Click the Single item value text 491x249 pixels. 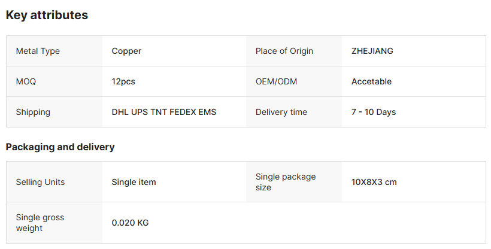pos(134,182)
